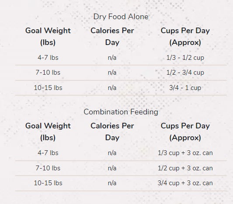
Task: Click Goal Weight header in Combination Feeding table
Action: (x=48, y=131)
